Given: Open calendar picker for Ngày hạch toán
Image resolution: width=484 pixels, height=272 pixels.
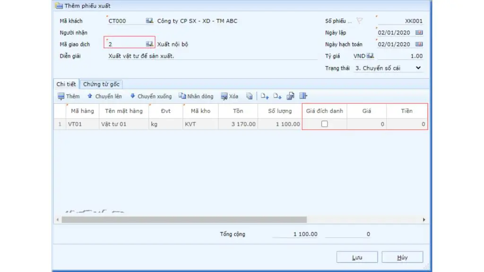Looking at the screenshot, I should (419, 44).
